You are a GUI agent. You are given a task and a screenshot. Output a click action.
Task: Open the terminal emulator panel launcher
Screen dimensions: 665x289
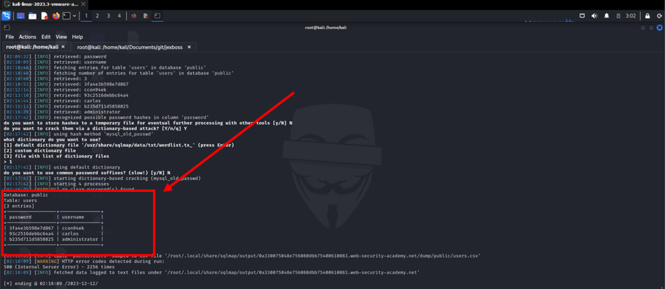(x=67, y=16)
